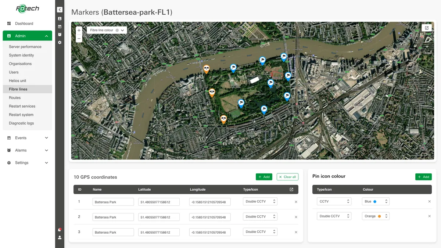
Task: Open the Fibre line colour dropdown on the map
Action: coord(107,30)
